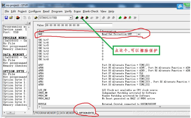Click the Read all tabs green chip icon
Viewport: 191px width, 118px height.
click(120, 18)
